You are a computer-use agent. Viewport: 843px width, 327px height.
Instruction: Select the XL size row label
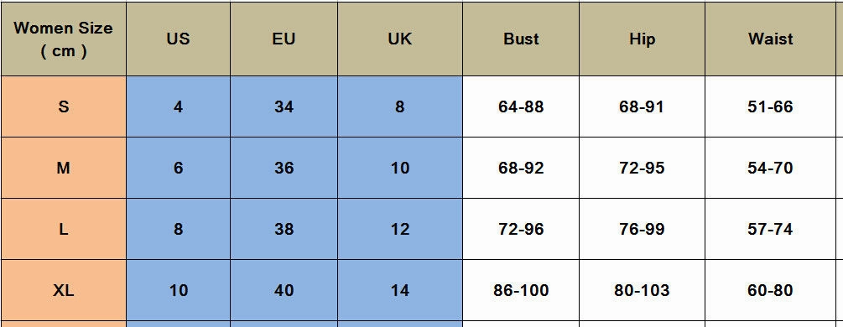tap(64, 290)
